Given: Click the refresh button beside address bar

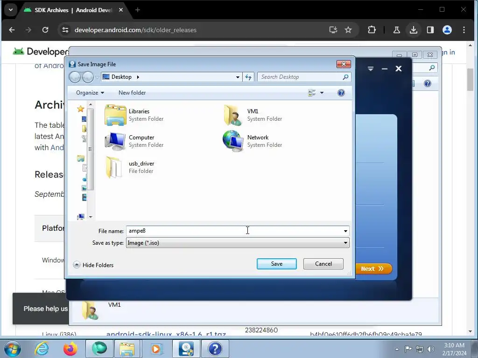Looking at the screenshot, I should (248, 77).
